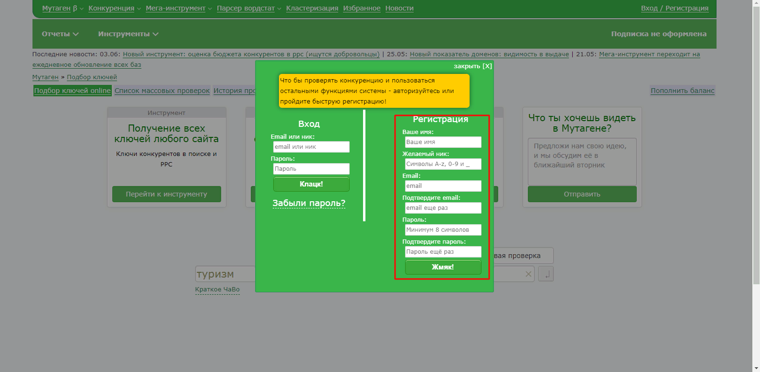Expand the Мега-инструмент menu
Viewport: 760px width, 372px height.
point(179,8)
